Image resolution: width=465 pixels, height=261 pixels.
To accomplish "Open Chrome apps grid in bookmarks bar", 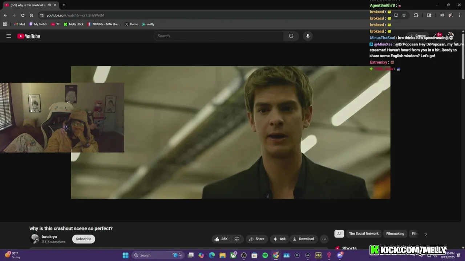I will tap(5, 24).
